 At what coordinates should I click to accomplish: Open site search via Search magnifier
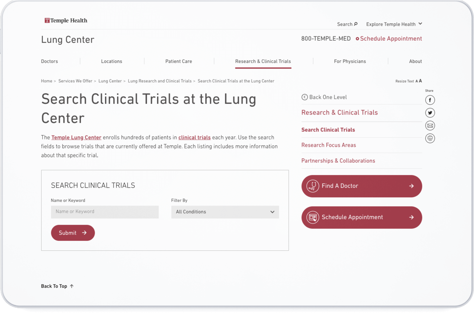click(x=347, y=24)
